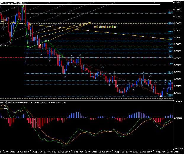Select the 1.73980 price axis value
185x155 pixels.
(178, 51)
